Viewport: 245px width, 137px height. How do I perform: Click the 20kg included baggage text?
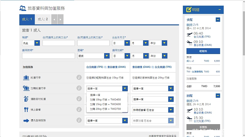[151, 78]
